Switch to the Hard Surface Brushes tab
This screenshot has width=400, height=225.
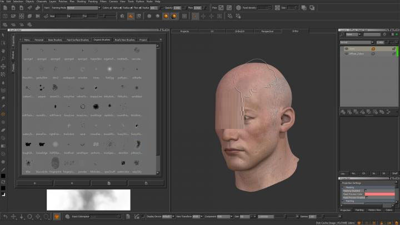click(x=77, y=40)
